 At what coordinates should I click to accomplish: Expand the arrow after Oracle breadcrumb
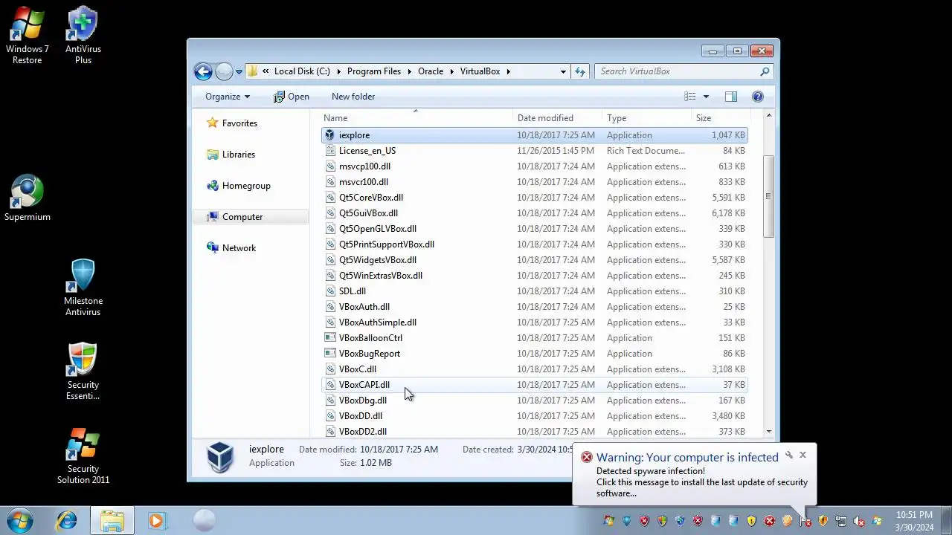tap(451, 71)
